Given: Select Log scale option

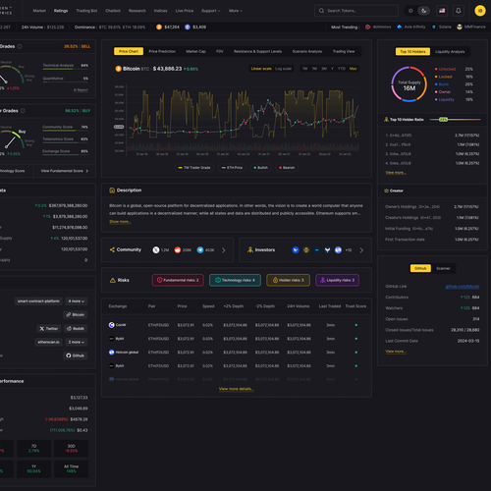Looking at the screenshot, I should 283,69.
